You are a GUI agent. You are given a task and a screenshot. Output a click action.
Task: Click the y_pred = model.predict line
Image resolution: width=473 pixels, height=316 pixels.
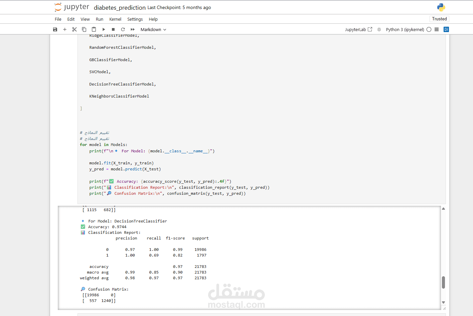click(x=125, y=169)
